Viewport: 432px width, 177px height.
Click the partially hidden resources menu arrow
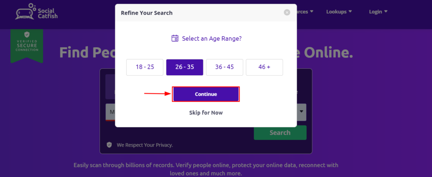[312, 11]
